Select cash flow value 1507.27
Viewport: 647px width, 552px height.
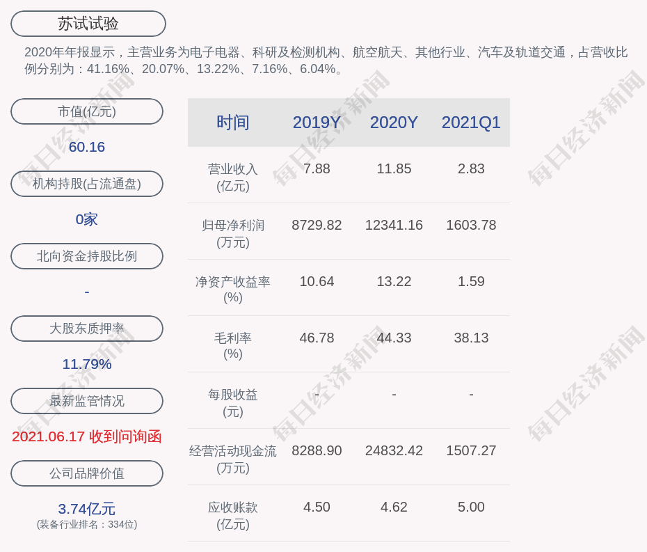pyautogui.click(x=471, y=450)
